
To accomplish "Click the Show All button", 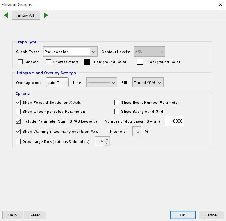I will 26,15.
